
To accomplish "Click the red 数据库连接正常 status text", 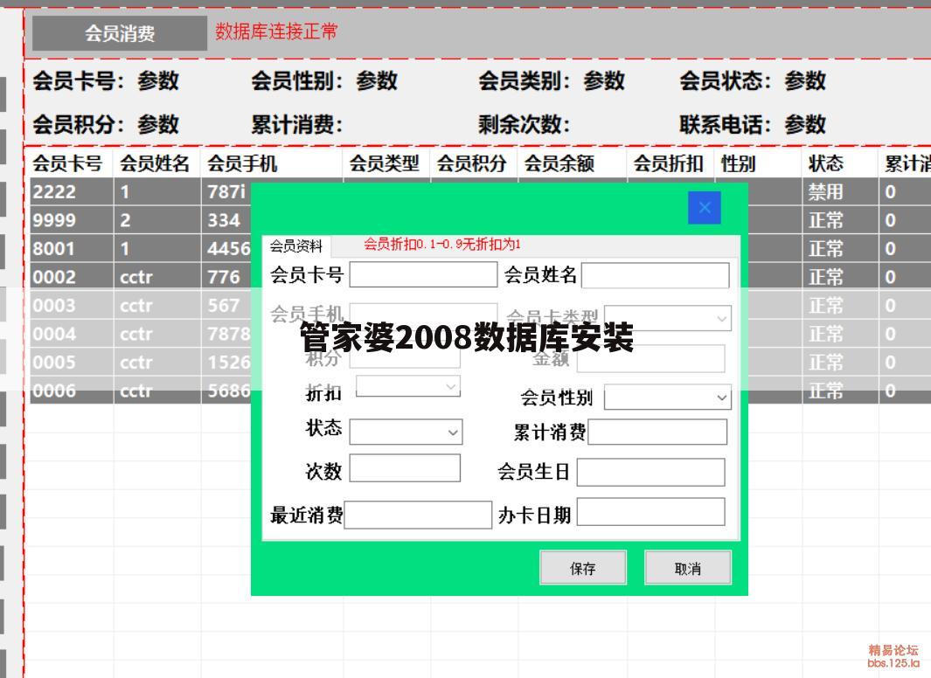I will tap(276, 31).
